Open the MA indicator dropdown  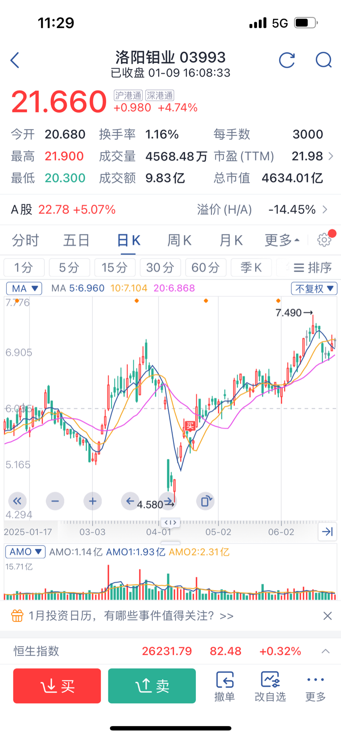pyautogui.click(x=24, y=288)
